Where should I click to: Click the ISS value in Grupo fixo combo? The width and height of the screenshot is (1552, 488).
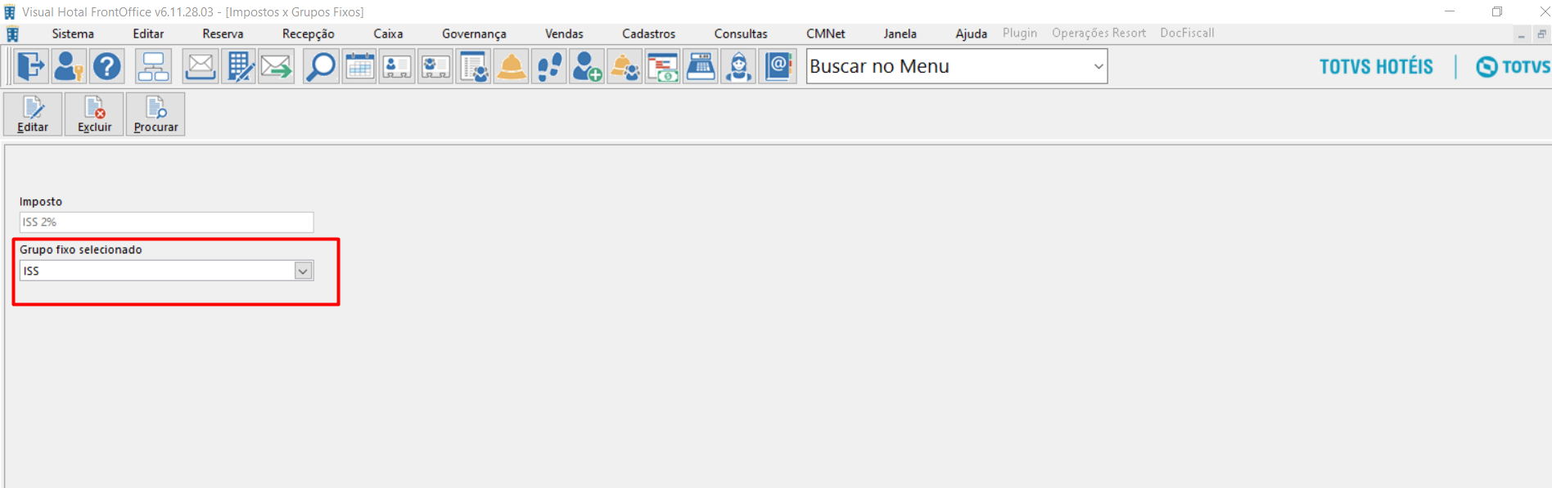pyautogui.click(x=31, y=271)
